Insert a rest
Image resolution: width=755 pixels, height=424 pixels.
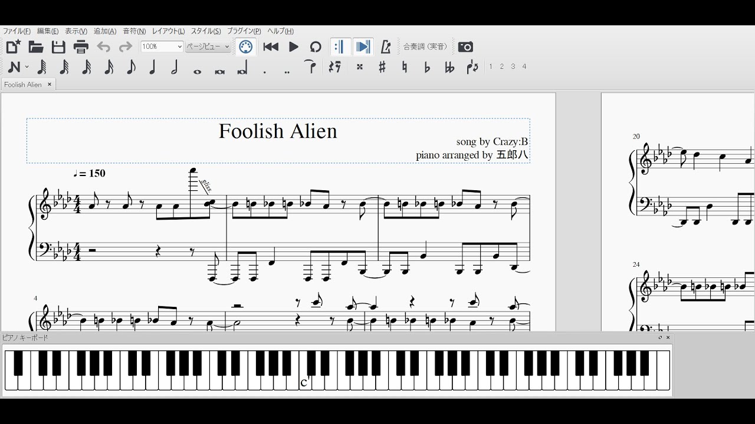(x=335, y=67)
